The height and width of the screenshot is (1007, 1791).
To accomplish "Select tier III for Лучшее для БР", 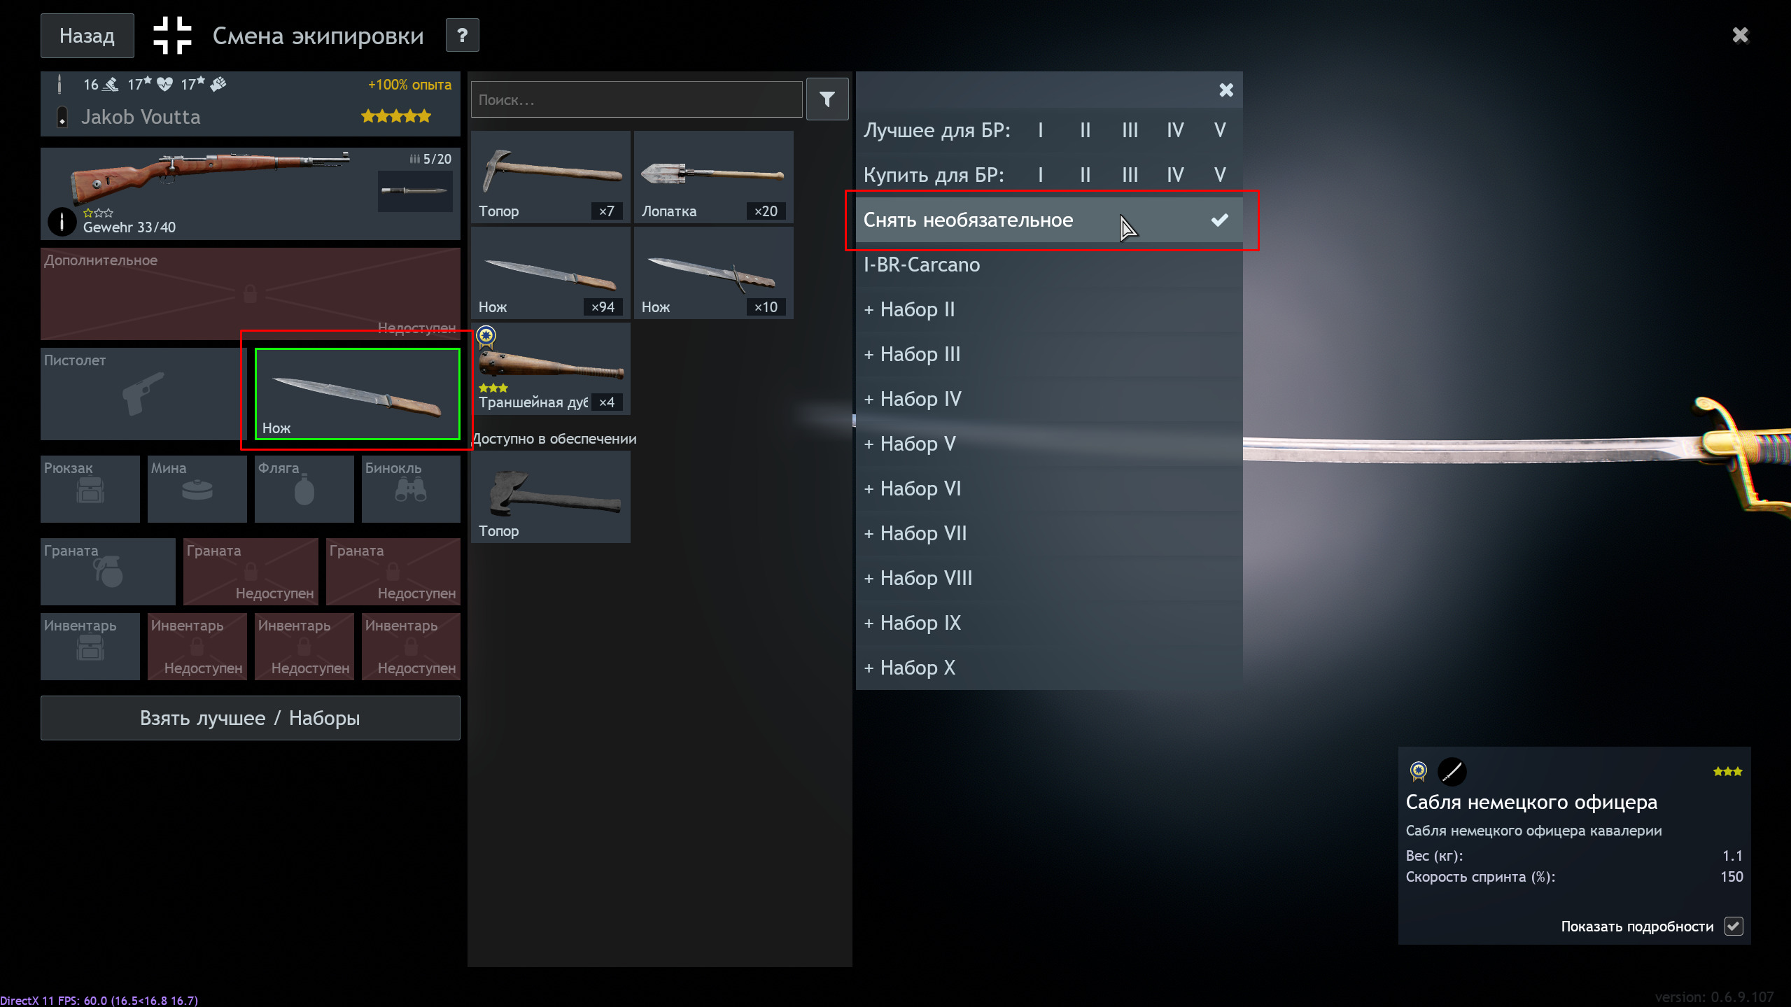I will click(x=1130, y=130).
